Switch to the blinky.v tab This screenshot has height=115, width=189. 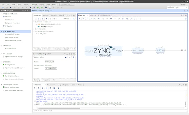click(x=92, y=15)
